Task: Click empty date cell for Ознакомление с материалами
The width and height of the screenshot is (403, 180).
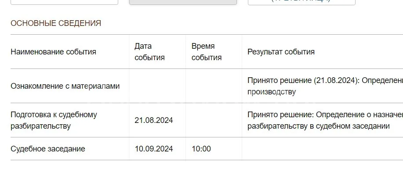Action: pyautogui.click(x=157, y=86)
